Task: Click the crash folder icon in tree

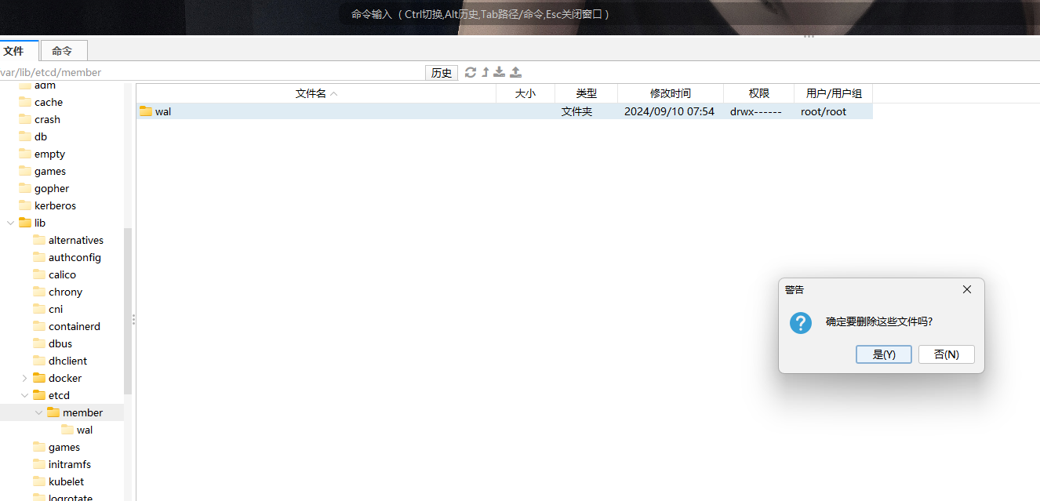Action: click(25, 119)
